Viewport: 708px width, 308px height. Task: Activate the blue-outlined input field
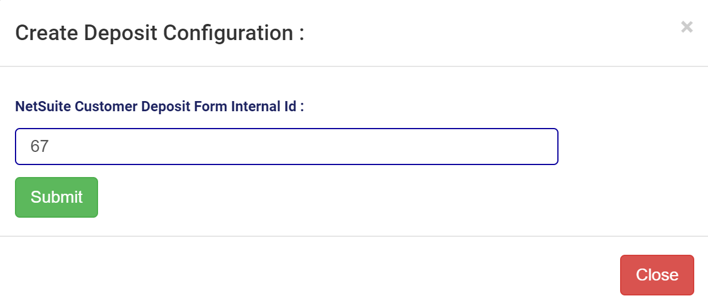click(286, 147)
